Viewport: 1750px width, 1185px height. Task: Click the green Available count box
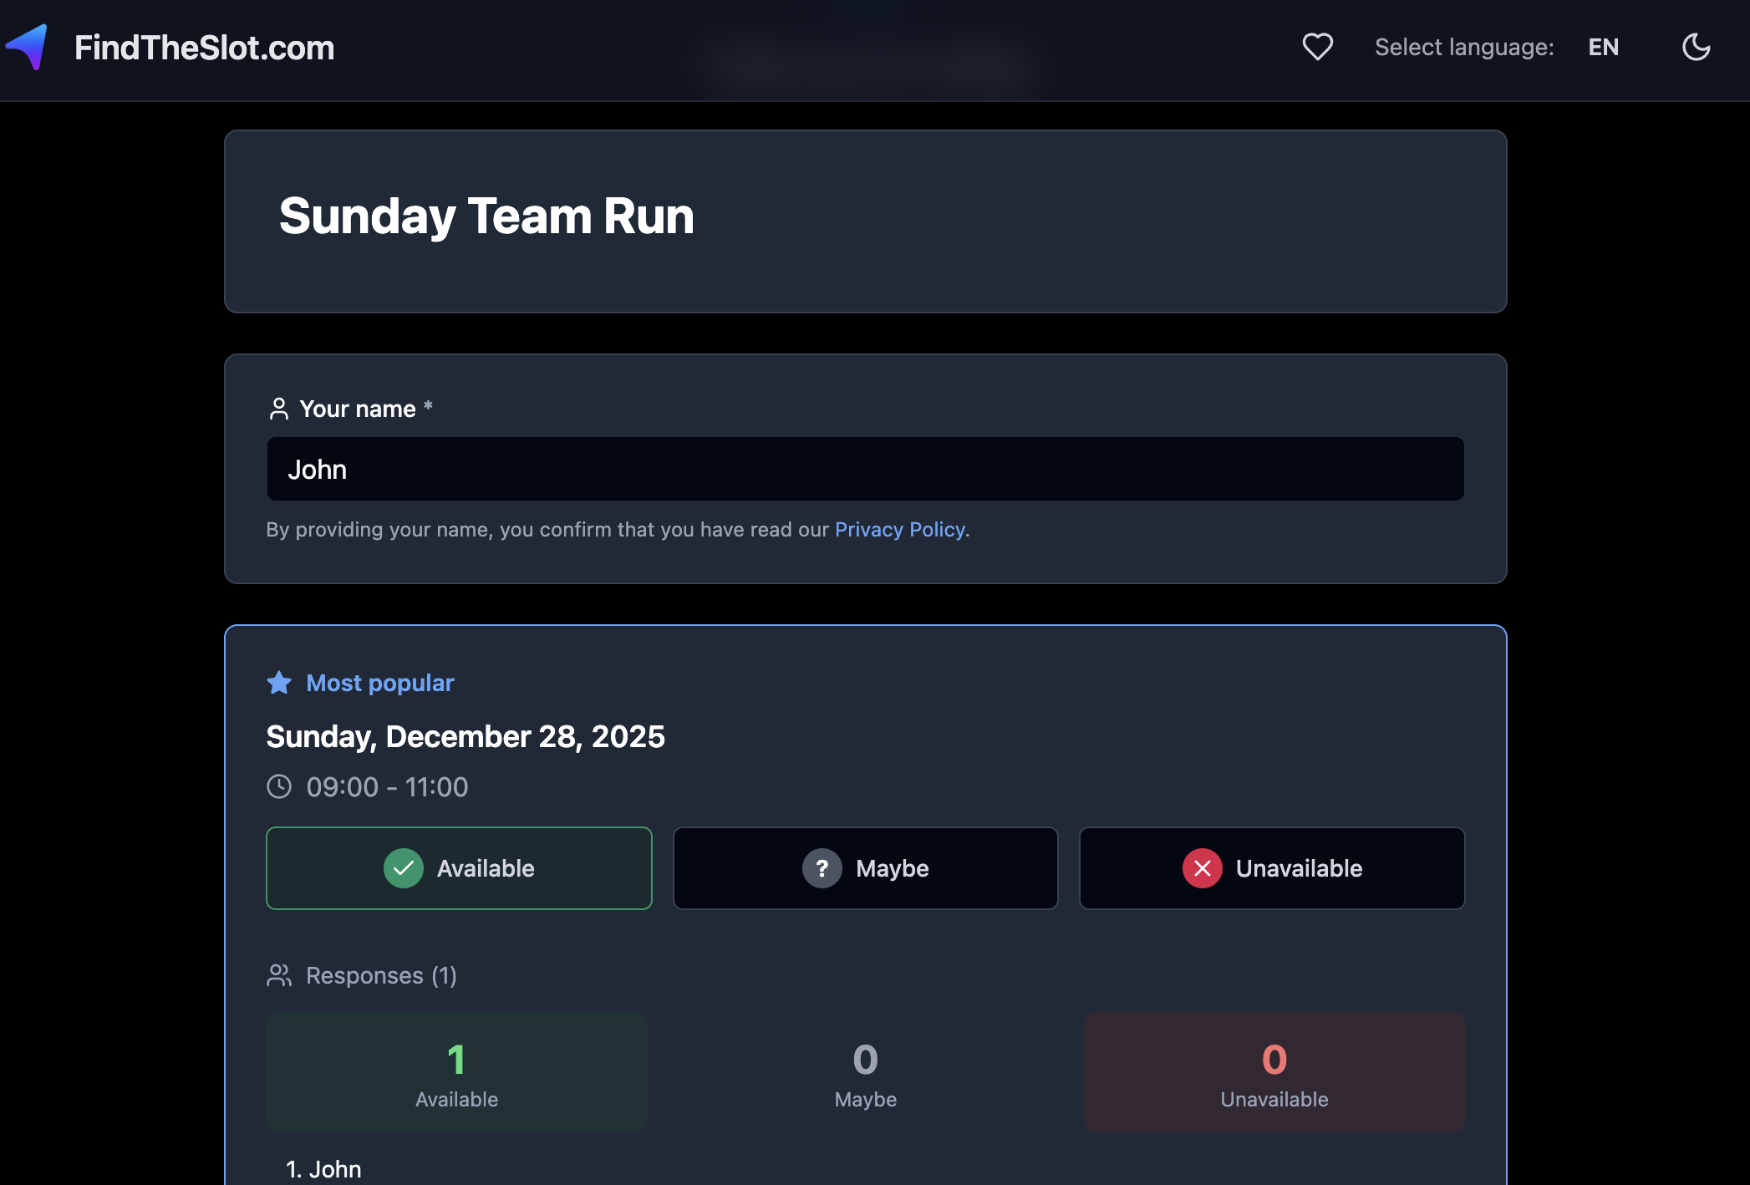pyautogui.click(x=456, y=1072)
